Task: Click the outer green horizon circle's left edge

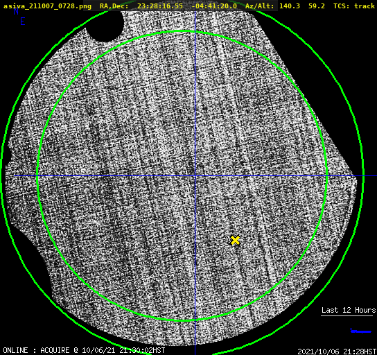Action: (1, 176)
